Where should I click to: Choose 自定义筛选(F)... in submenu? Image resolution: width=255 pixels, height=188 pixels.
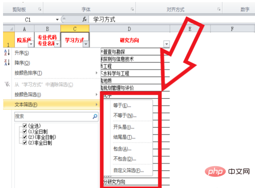(x=129, y=170)
